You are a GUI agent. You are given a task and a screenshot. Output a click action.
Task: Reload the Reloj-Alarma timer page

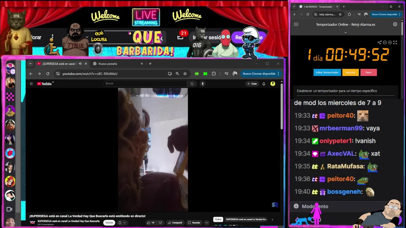point(307,14)
